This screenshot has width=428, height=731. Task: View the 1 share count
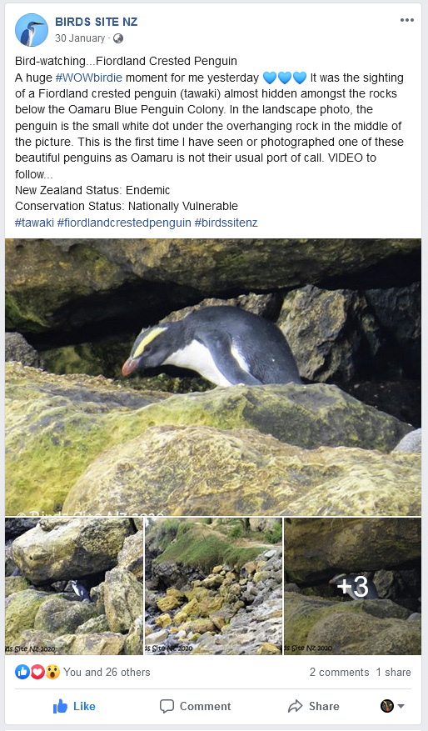click(394, 672)
